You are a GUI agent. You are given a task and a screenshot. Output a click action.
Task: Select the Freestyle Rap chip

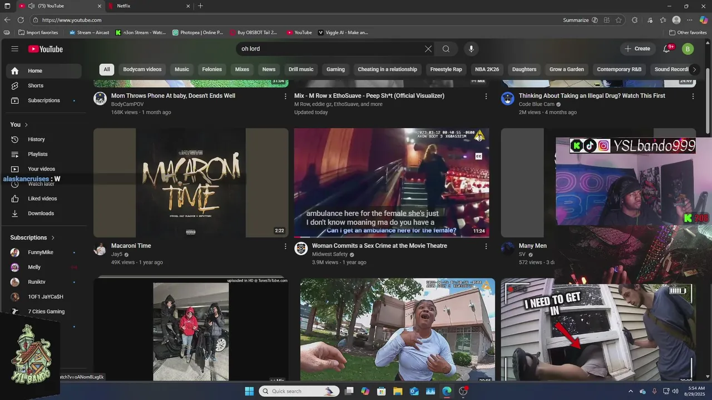click(x=446, y=69)
